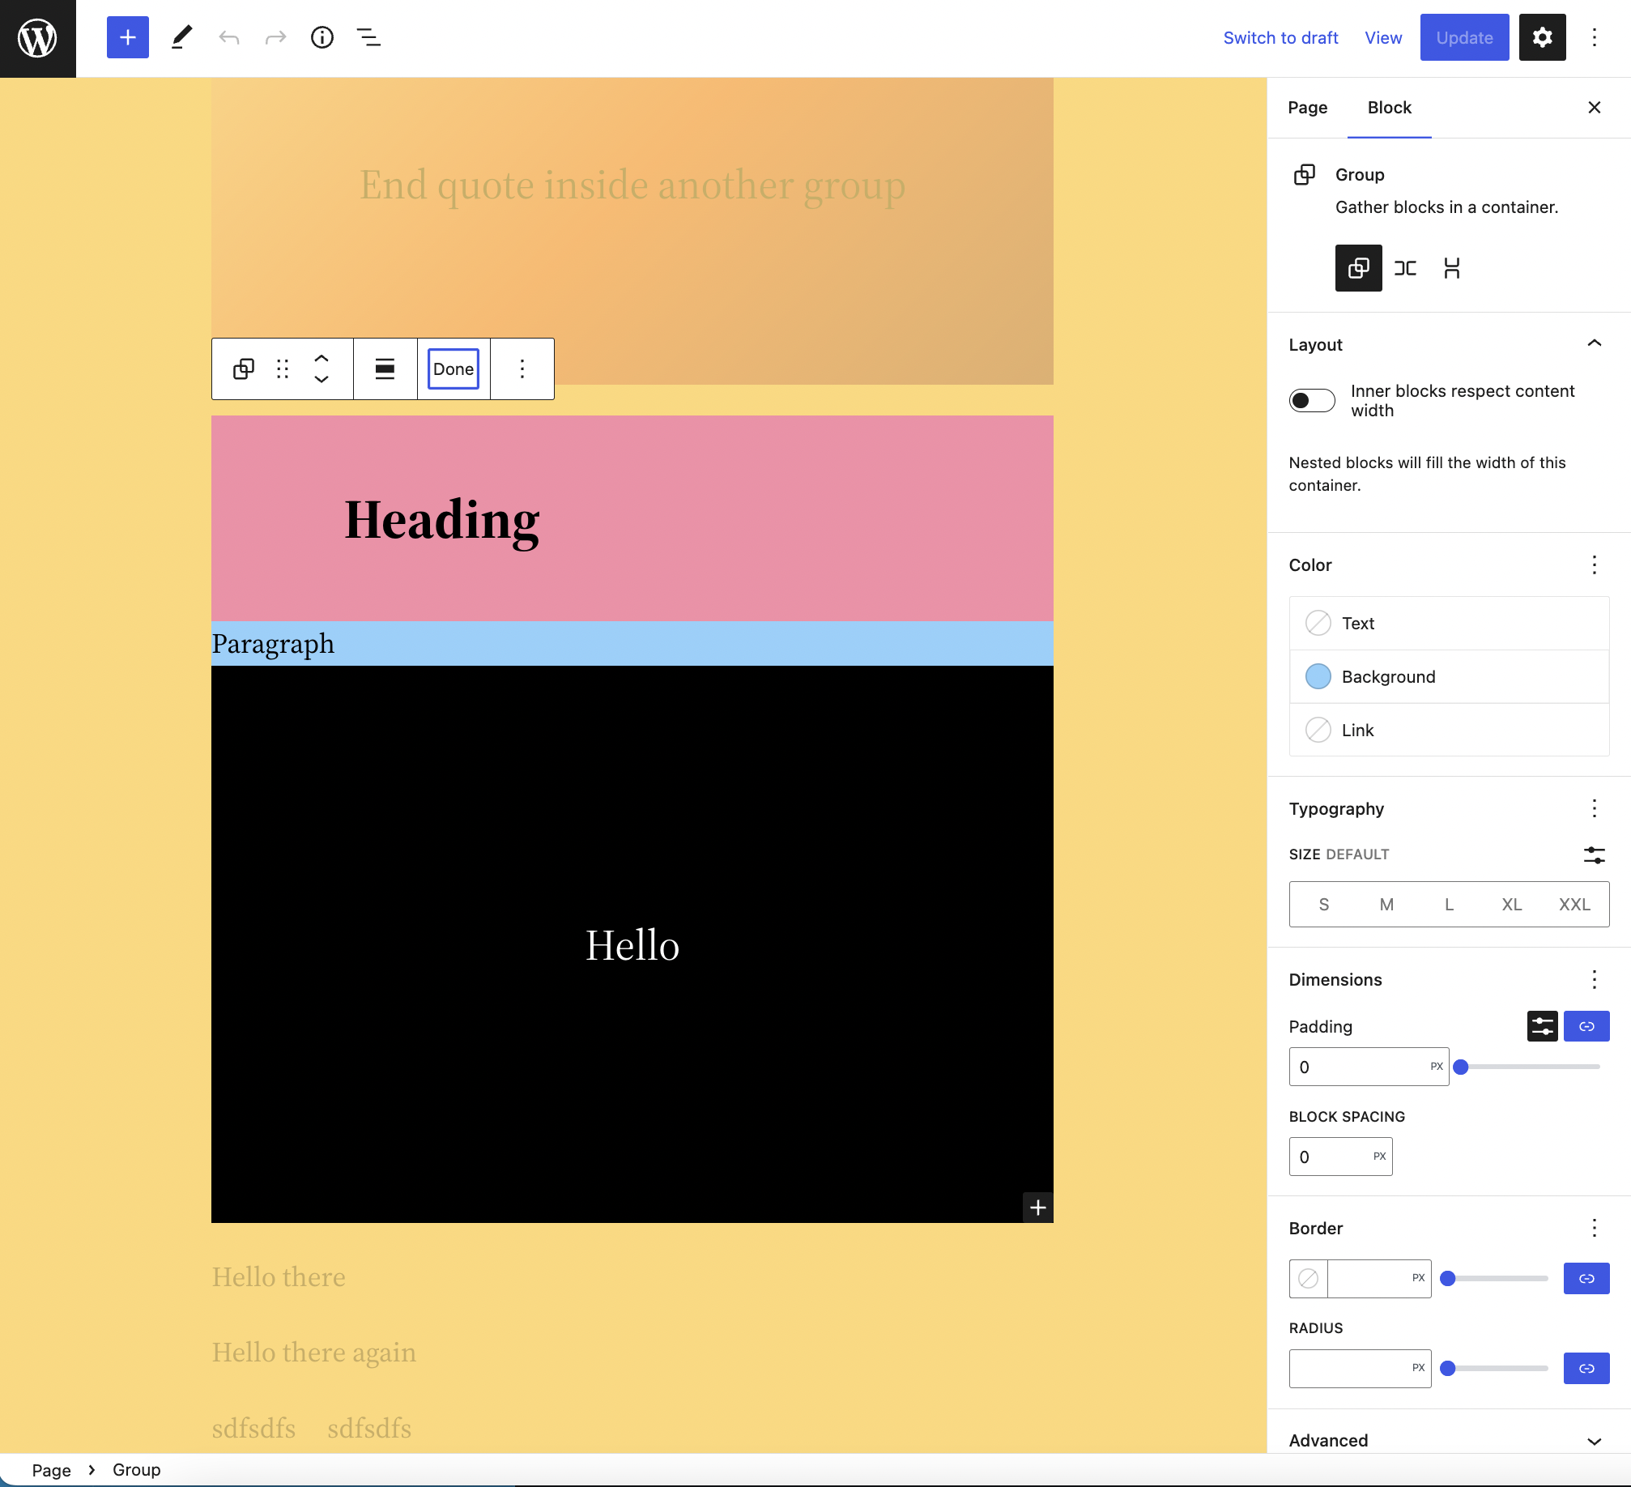Click Group in the breadcrumb bar
The image size is (1631, 1487).
point(135,1469)
